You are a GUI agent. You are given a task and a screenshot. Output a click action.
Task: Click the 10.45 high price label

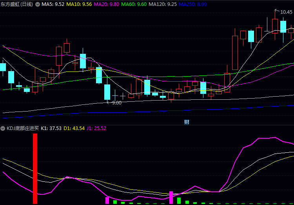pyautogui.click(x=286, y=12)
